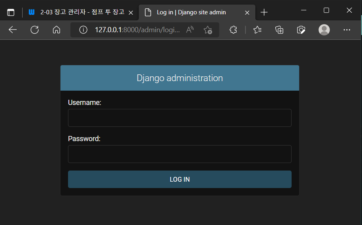This screenshot has height=225, width=362.
Task: Focus the Password input field
Action: pos(180,154)
